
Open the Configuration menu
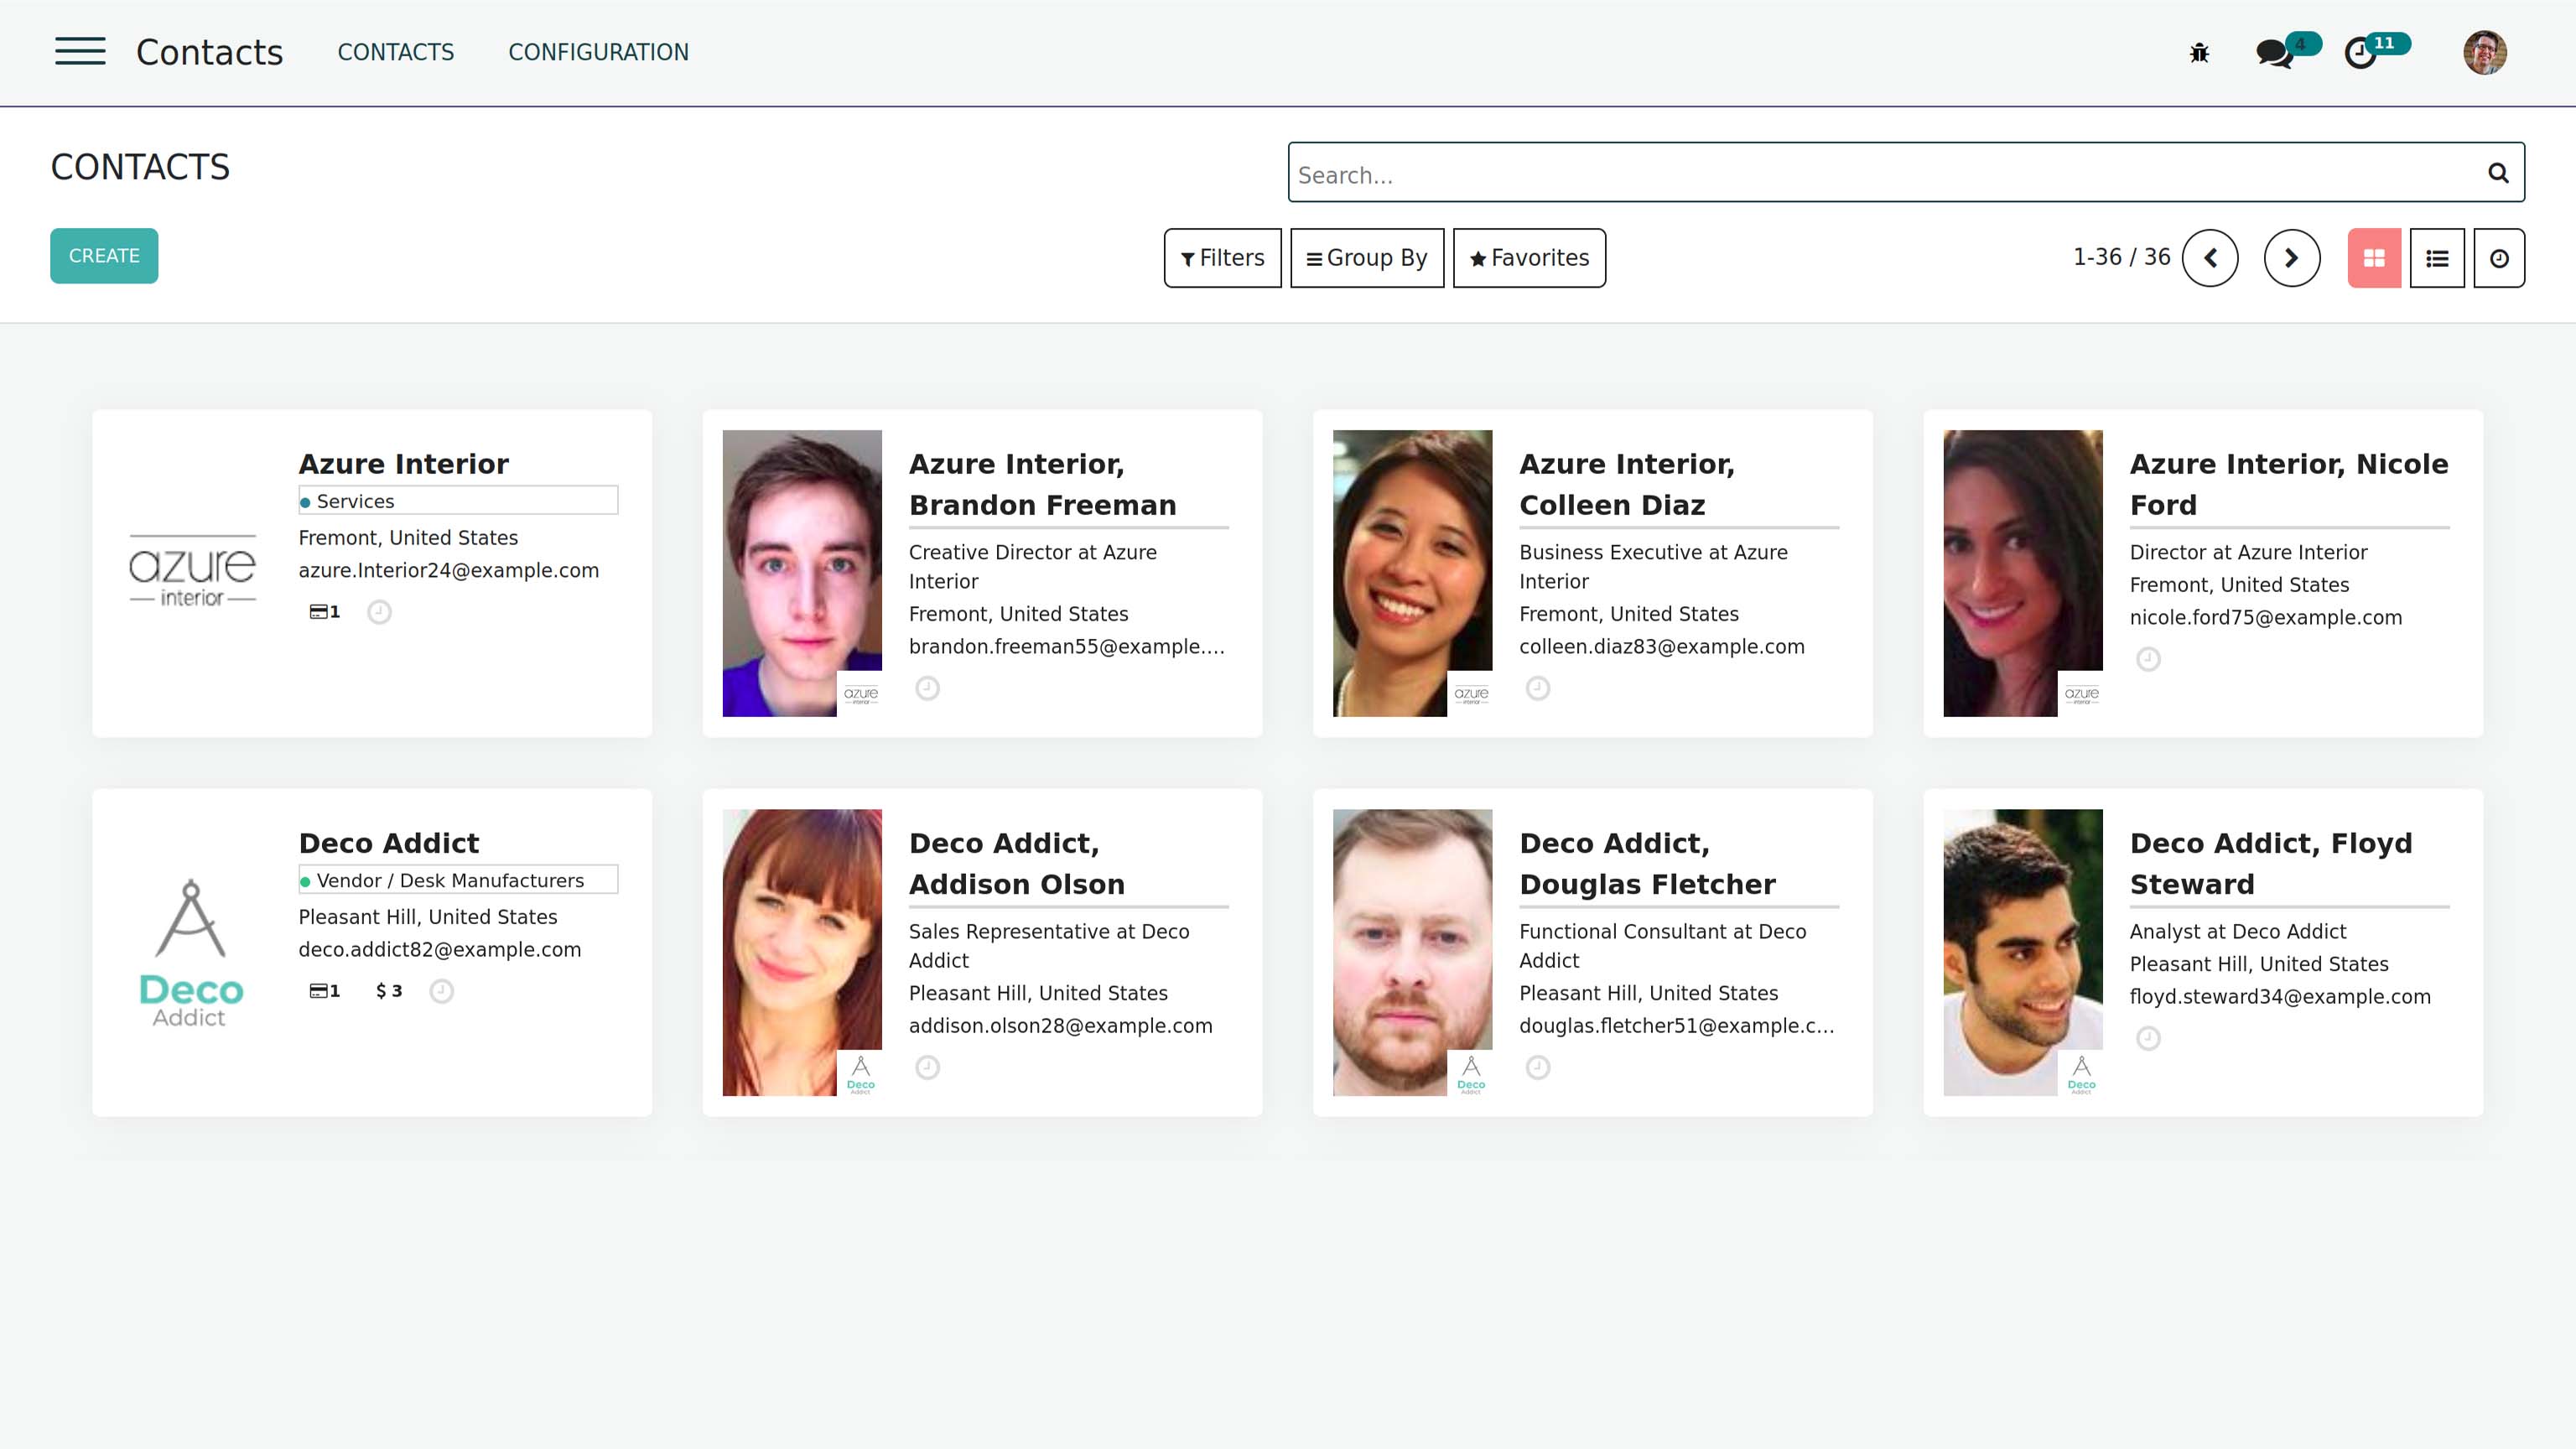tap(598, 52)
